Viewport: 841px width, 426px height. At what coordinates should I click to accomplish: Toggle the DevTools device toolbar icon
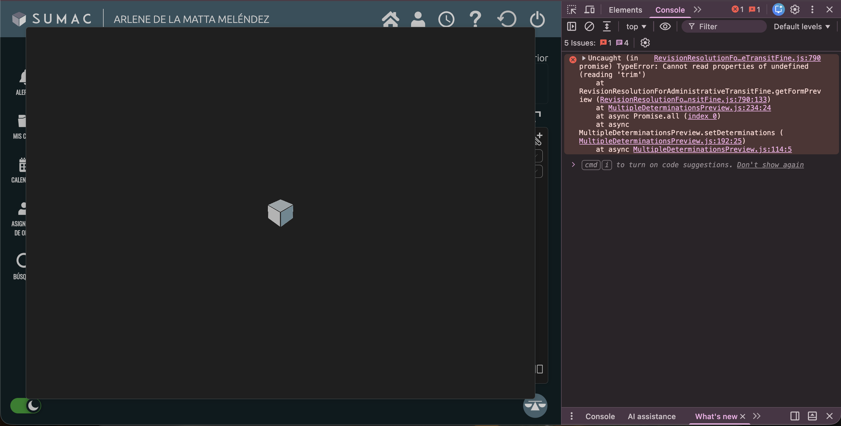tap(589, 9)
